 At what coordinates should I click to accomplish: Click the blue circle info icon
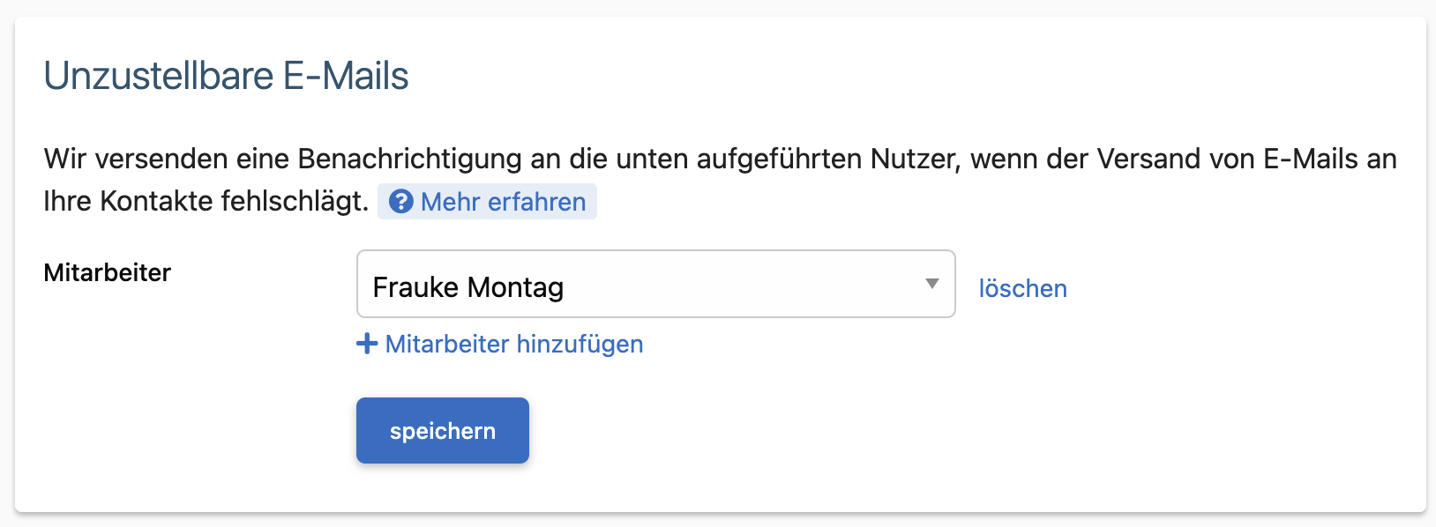point(400,202)
